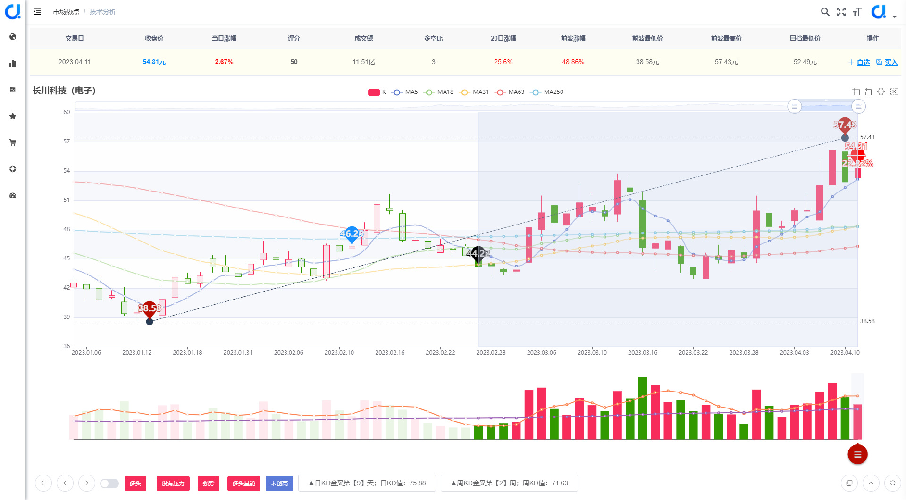Open the star favorites icon in the sidebar

(x=13, y=116)
